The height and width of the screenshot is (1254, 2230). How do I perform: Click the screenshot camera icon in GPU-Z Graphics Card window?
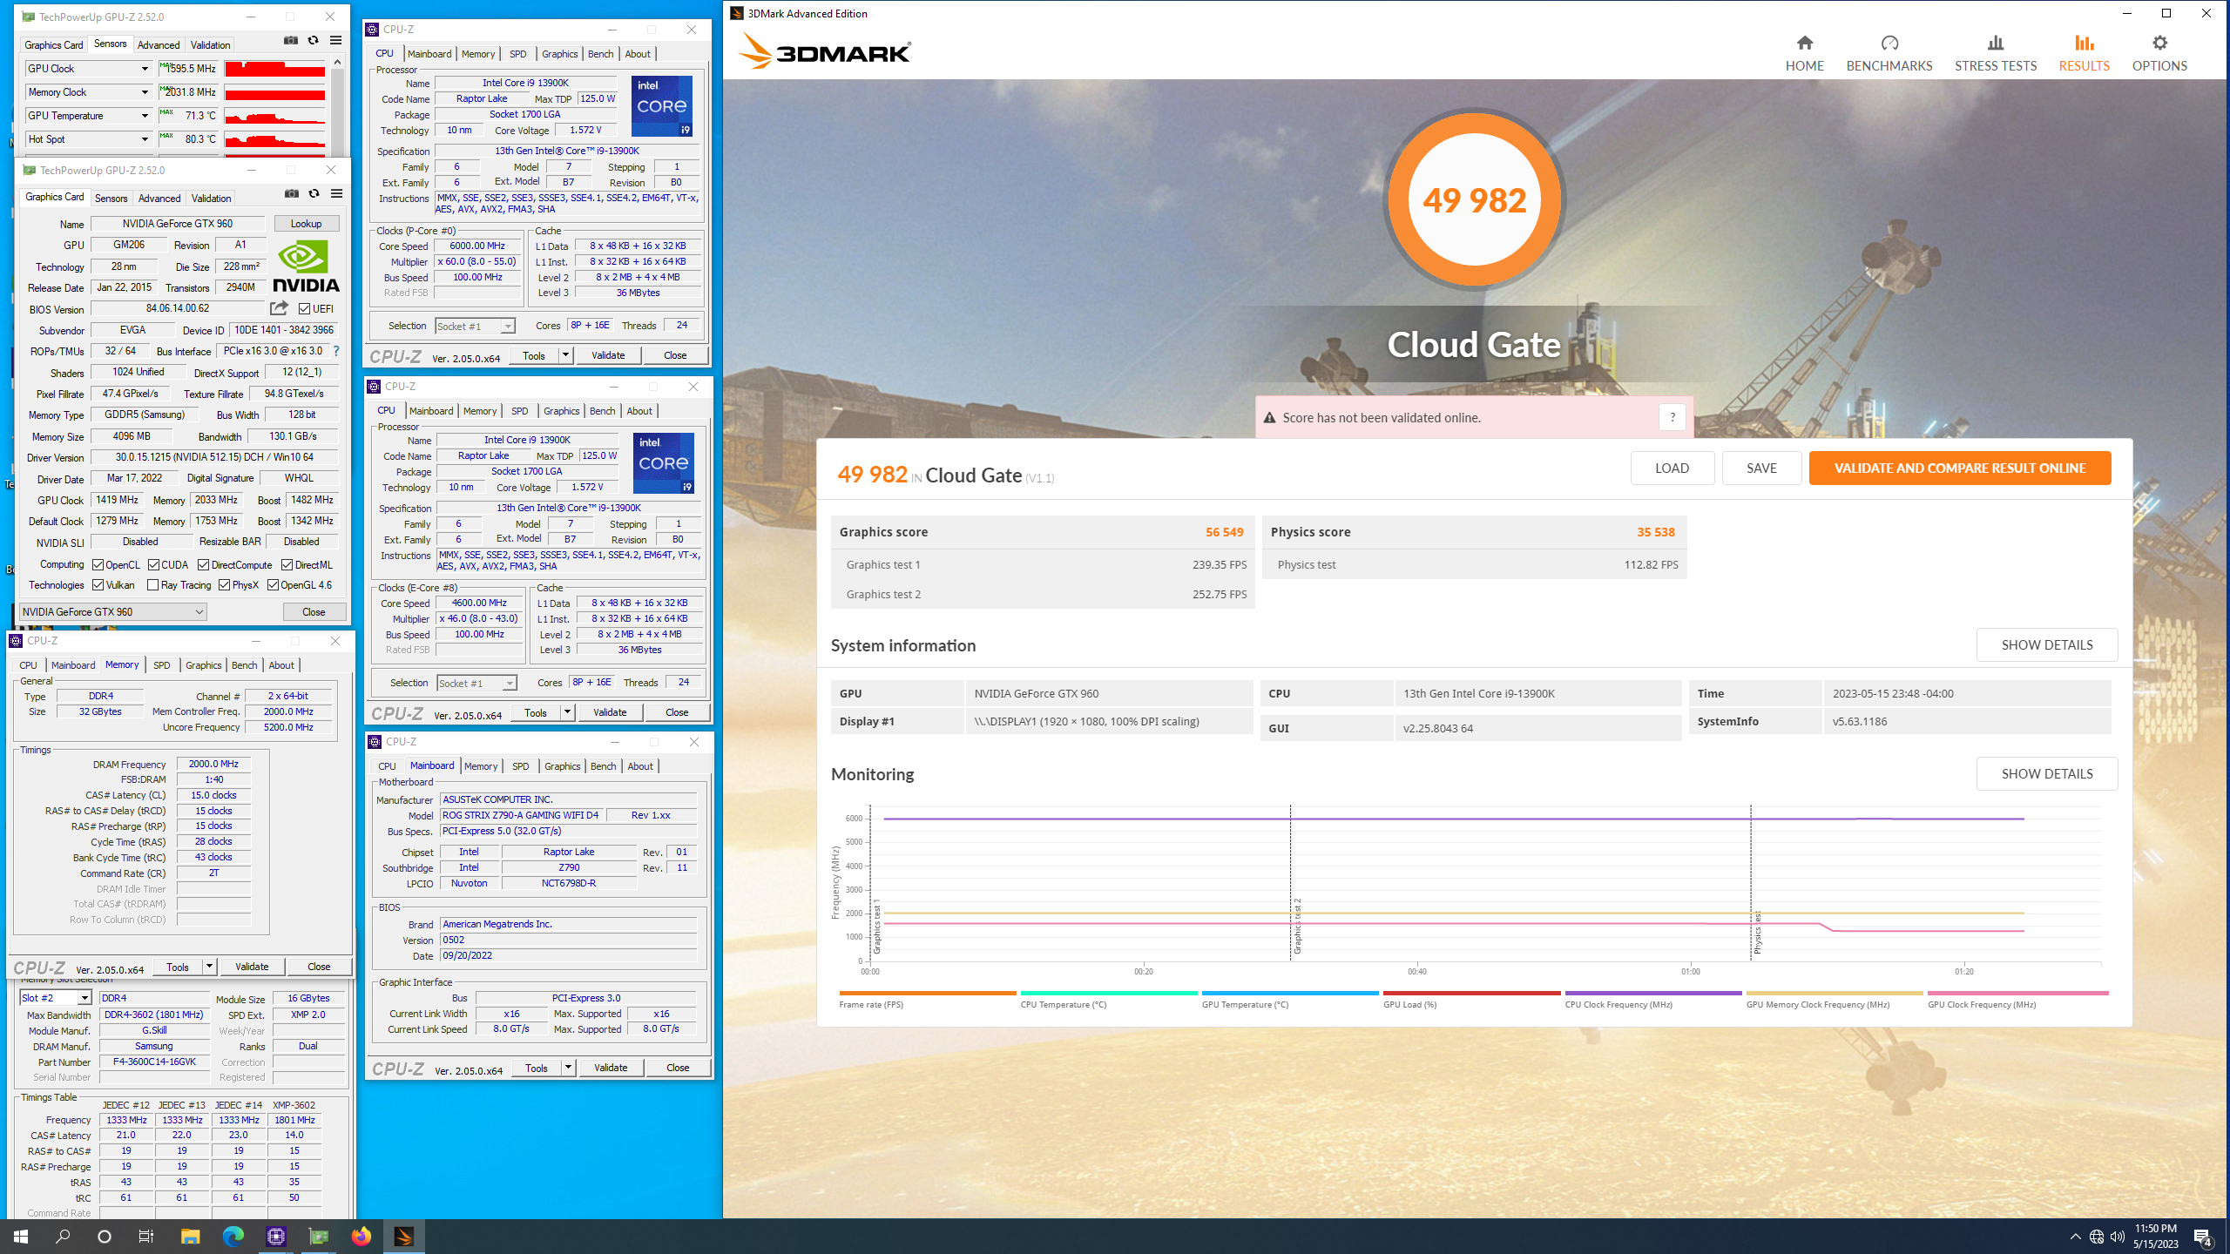coord(292,193)
